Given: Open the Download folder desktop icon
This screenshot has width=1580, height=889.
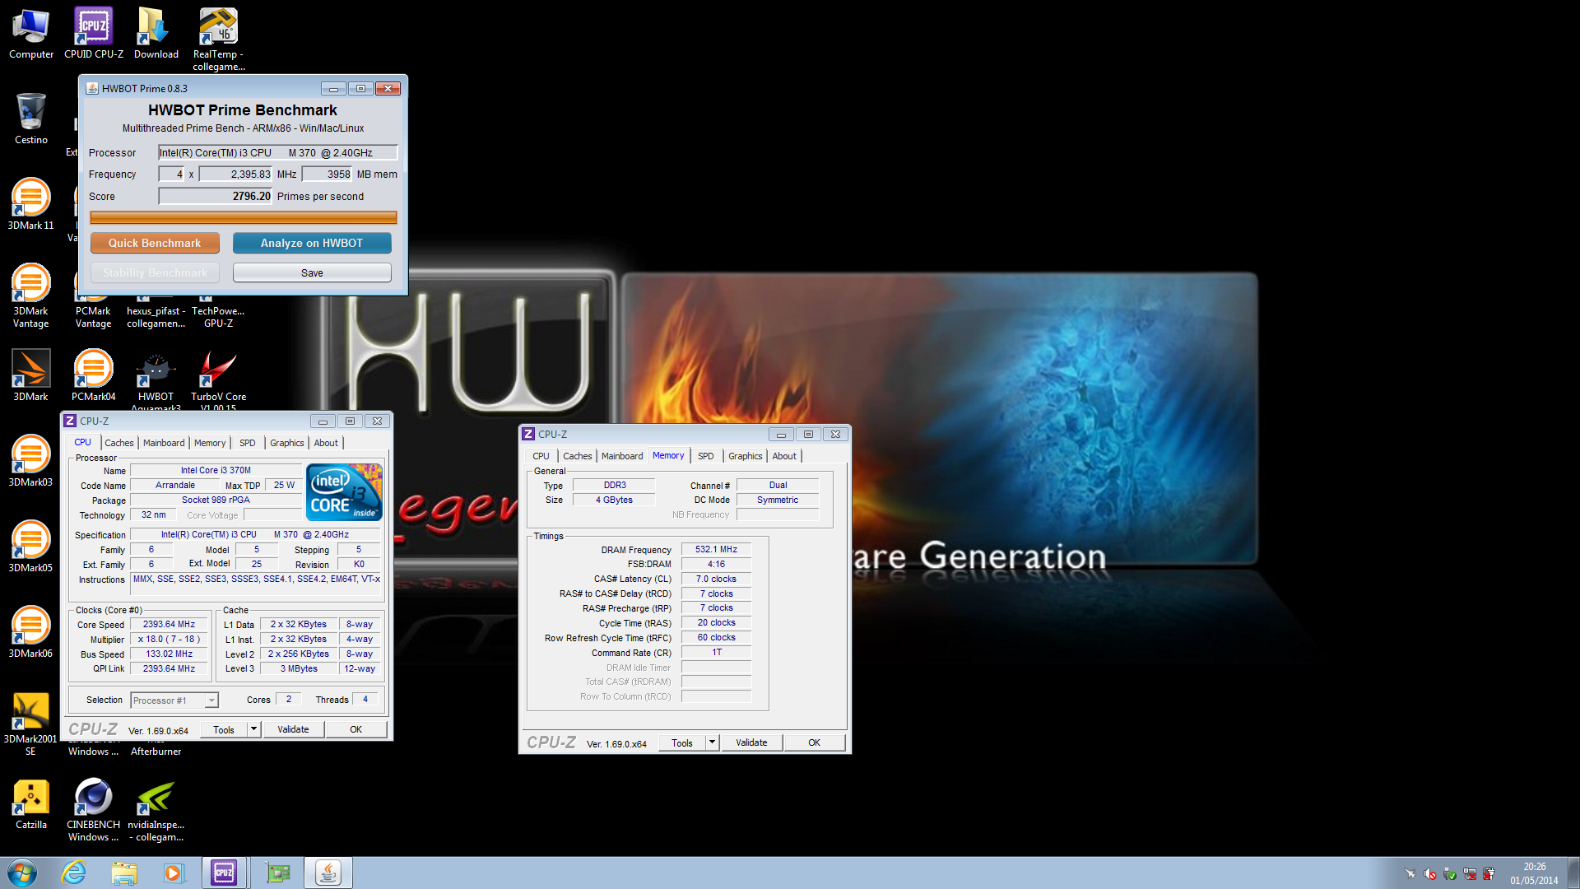Looking at the screenshot, I should pyautogui.click(x=156, y=34).
